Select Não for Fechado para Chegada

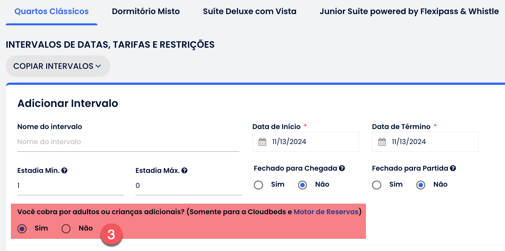point(302,185)
